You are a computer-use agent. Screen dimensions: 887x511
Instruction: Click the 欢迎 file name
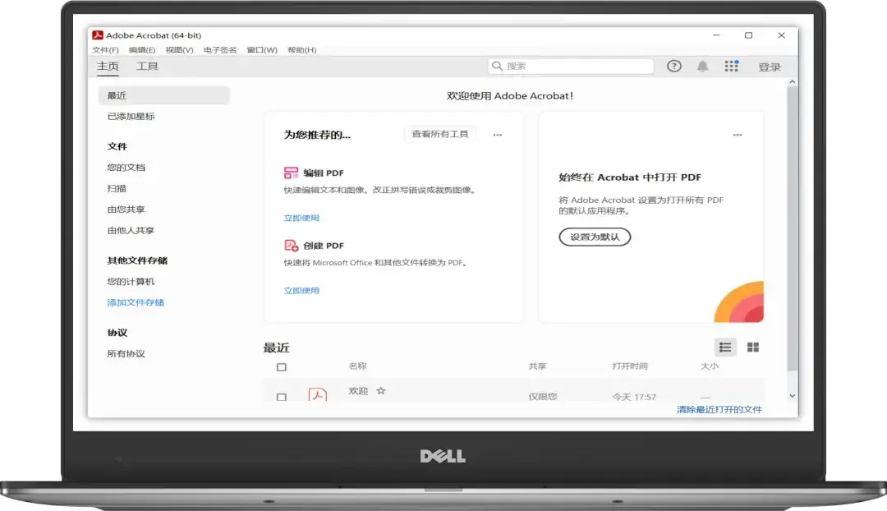[x=358, y=390]
